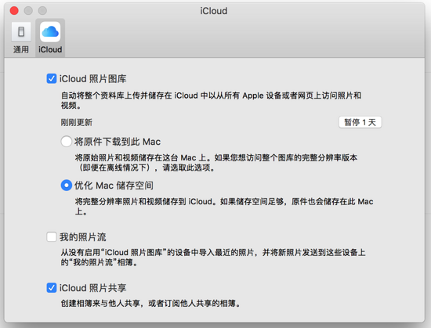431x328 pixels.
Task: Open the 通用 preferences switch icon
Action: [x=21, y=32]
